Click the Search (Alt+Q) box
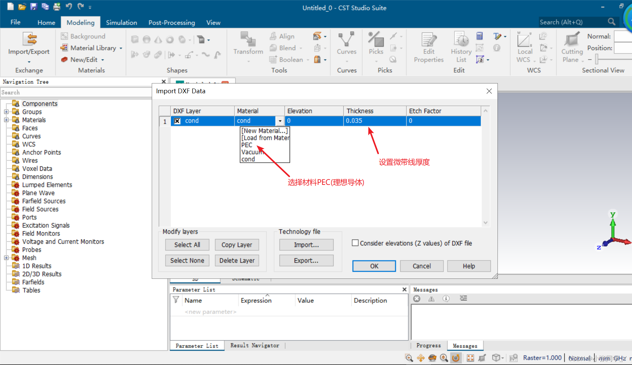The image size is (632, 365). (x=573, y=22)
